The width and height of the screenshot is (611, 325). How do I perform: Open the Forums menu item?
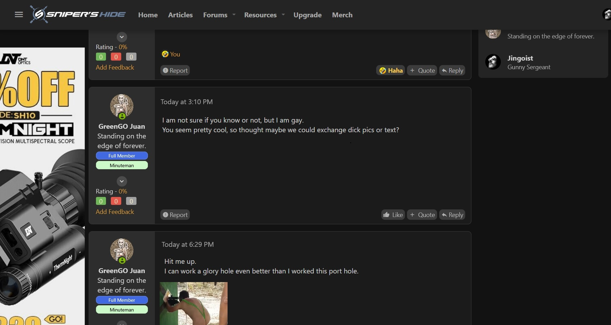[215, 15]
